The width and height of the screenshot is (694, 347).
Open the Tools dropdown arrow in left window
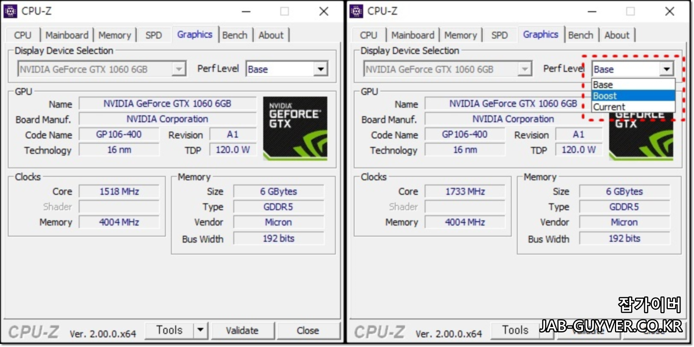tap(200, 330)
